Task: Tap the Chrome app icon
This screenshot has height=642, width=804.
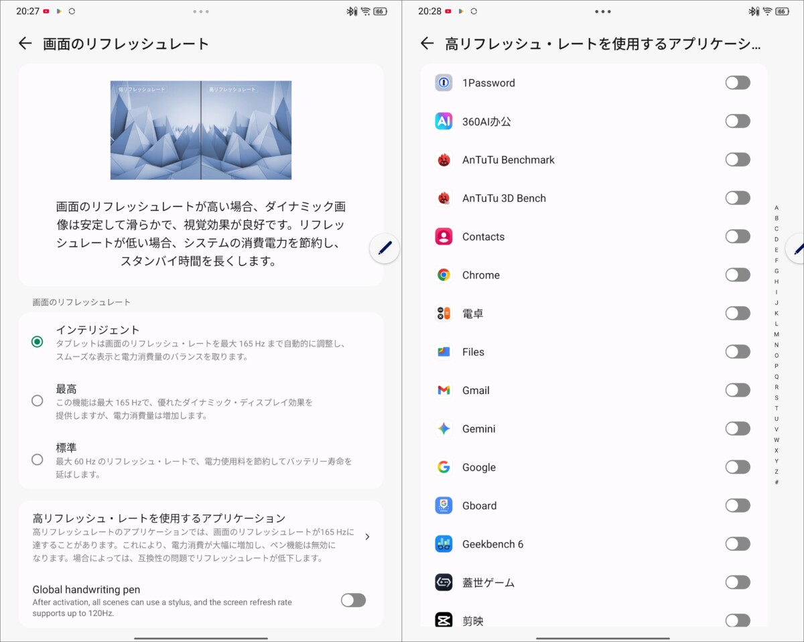Action: pyautogui.click(x=444, y=275)
